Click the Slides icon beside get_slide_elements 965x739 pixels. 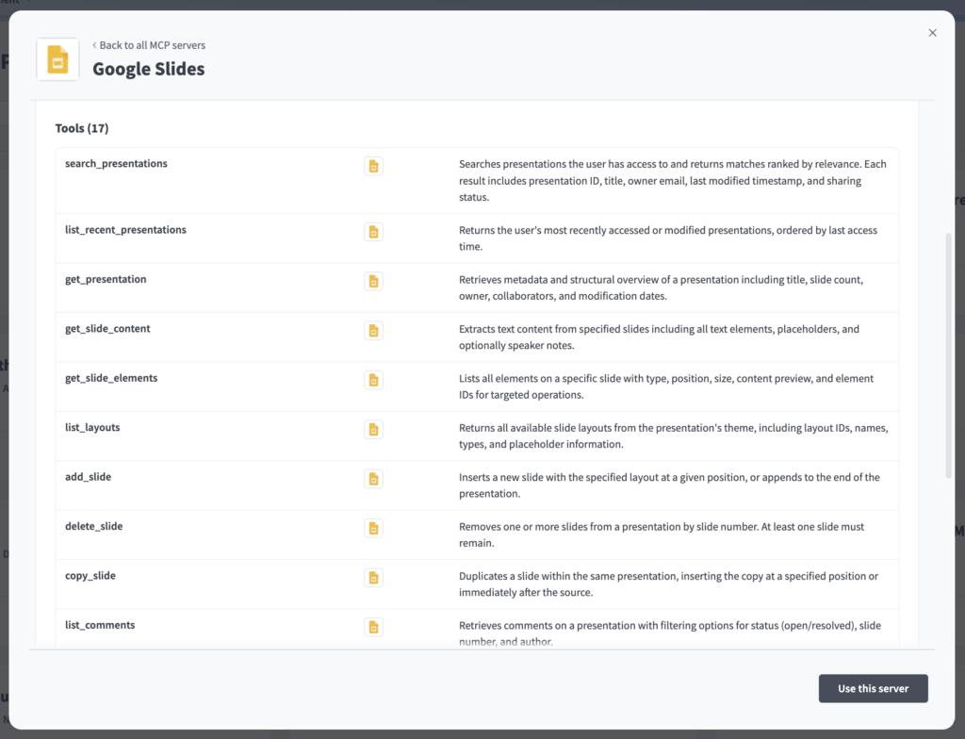pos(373,380)
